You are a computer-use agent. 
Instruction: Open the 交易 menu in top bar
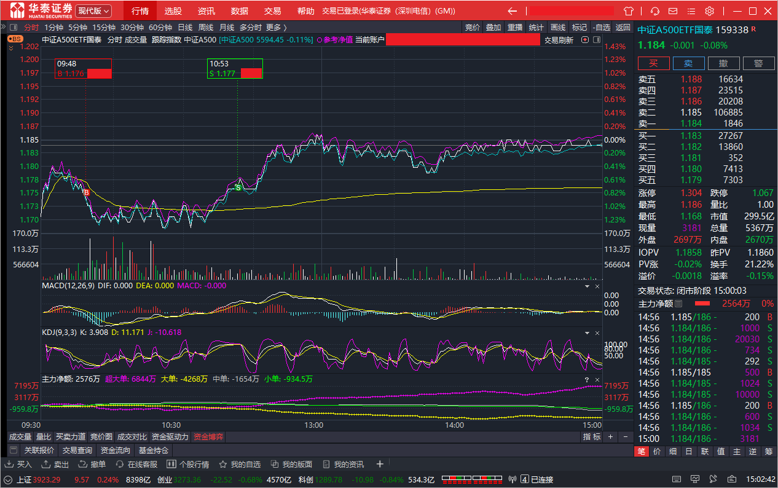(x=272, y=11)
